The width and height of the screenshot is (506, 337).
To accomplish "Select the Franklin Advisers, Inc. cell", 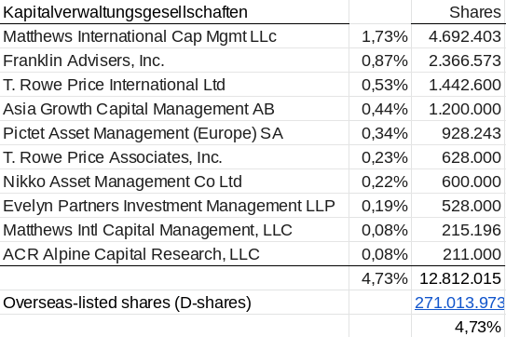I will pos(174,61).
